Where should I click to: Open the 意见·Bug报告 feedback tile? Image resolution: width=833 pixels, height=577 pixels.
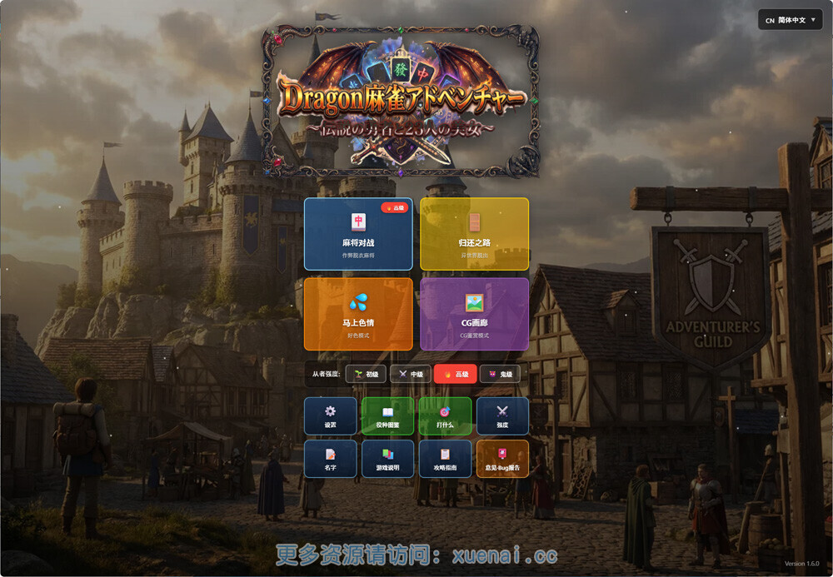502,459
